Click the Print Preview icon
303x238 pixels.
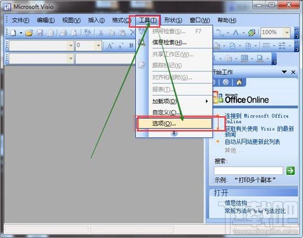click(75, 33)
